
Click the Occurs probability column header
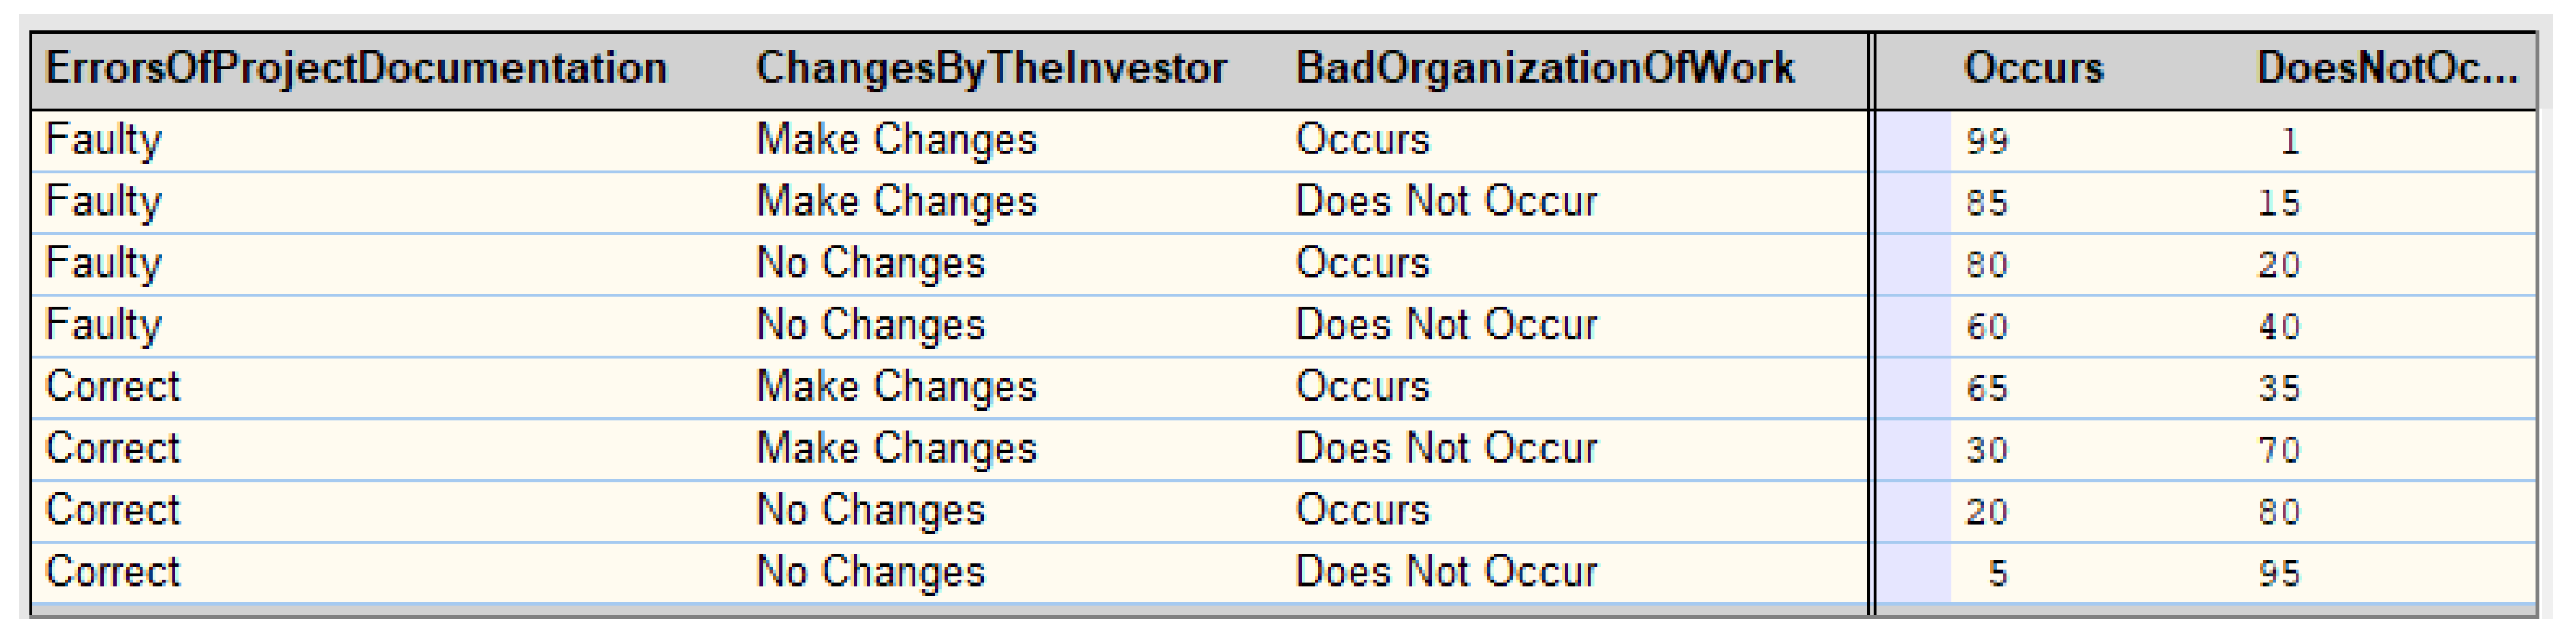click(x=2033, y=68)
